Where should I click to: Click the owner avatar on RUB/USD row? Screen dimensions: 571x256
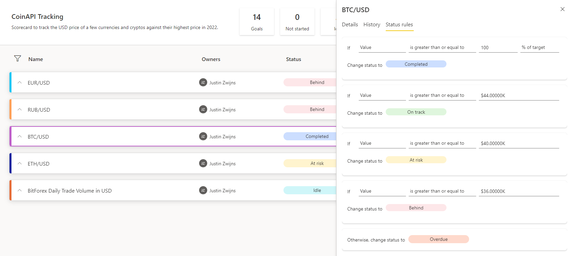203,110
